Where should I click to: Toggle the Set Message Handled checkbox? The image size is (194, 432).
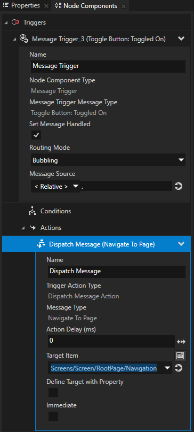(36, 135)
